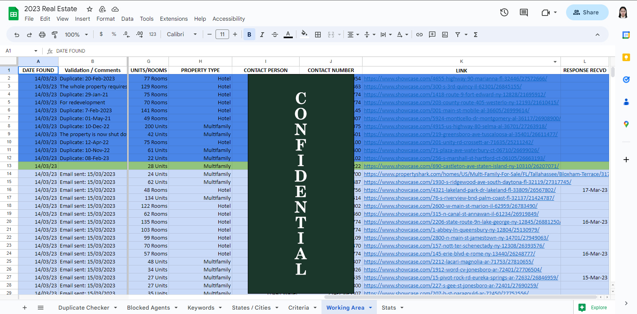Open the Google account avatar

tap(623, 12)
